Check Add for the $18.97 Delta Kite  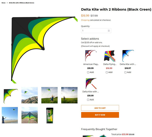tap(125, 72)
